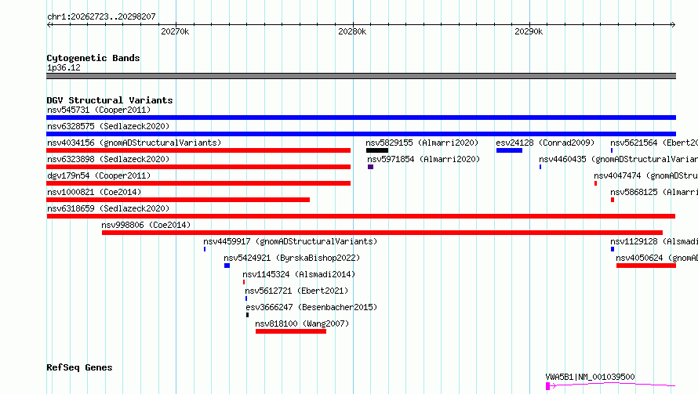698x394 pixels.
Task: Click the chr1:20262723..20298207 coordinate label
Action: pos(101,17)
